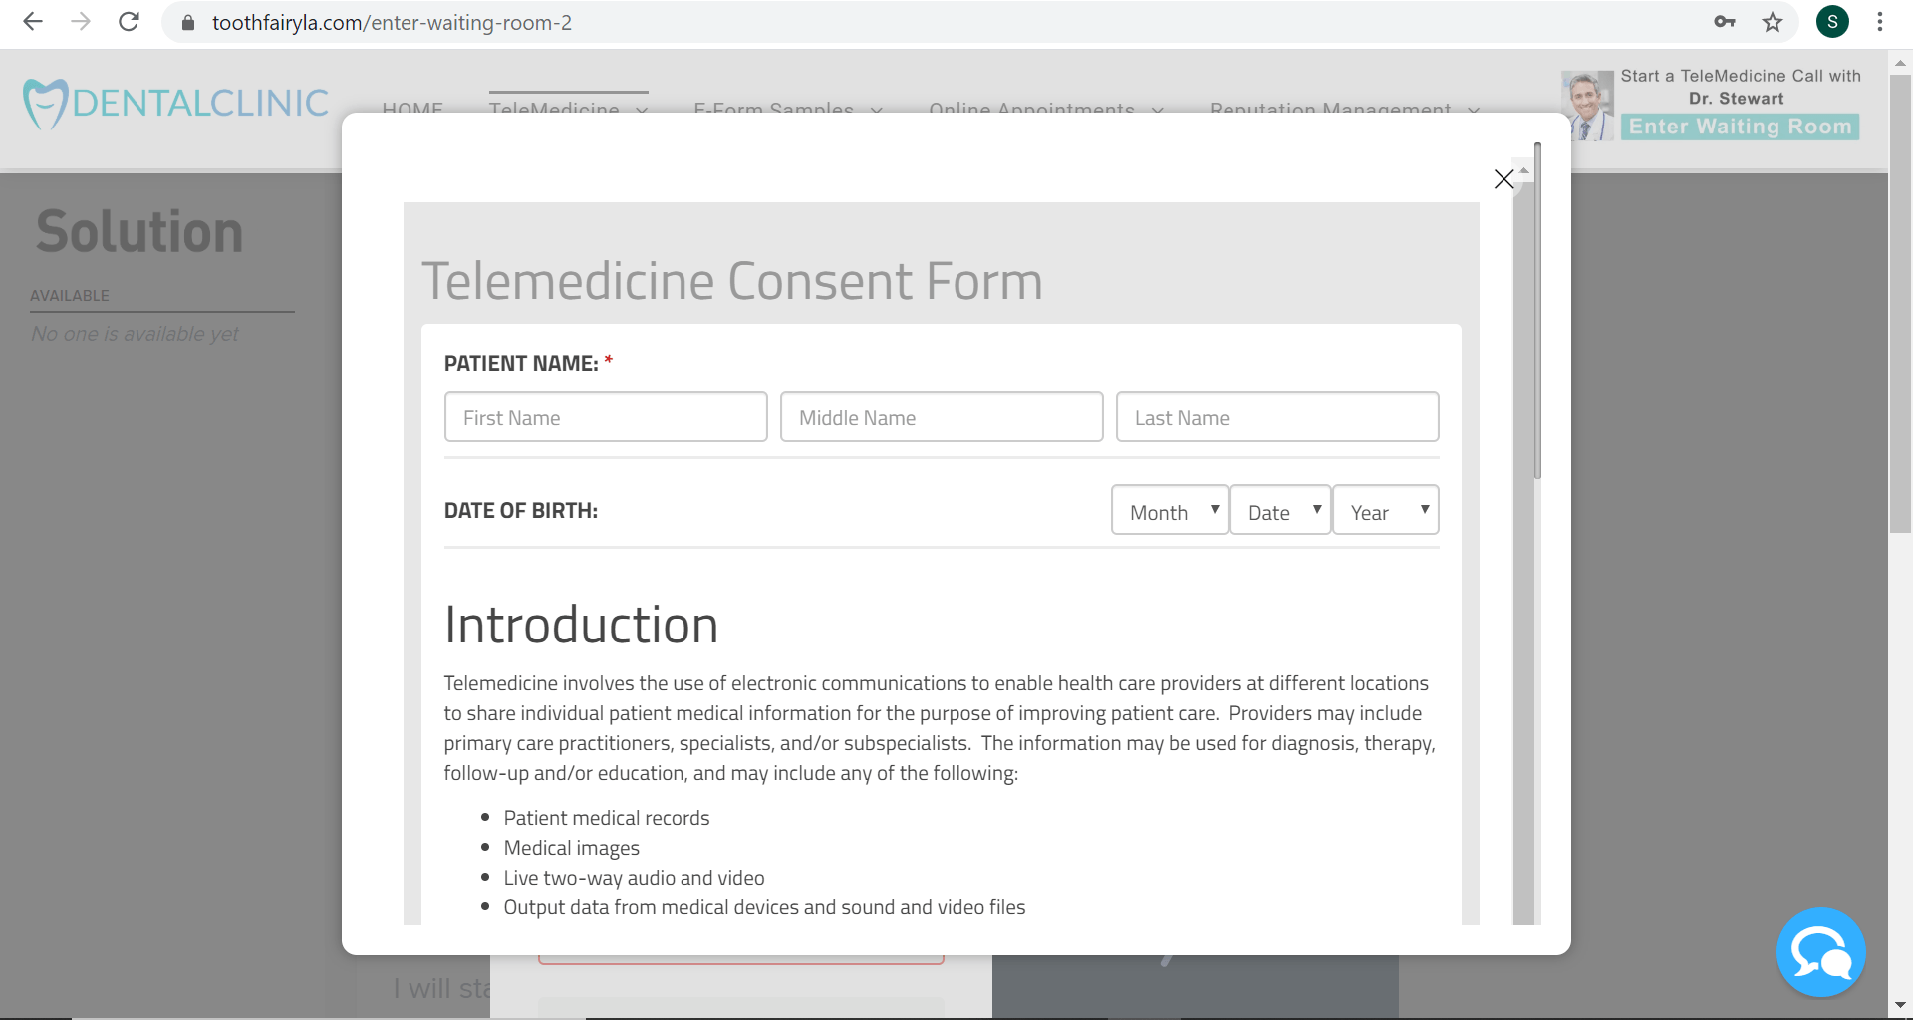This screenshot has width=1913, height=1020.
Task: Expand the Month dropdown
Action: 1170,510
